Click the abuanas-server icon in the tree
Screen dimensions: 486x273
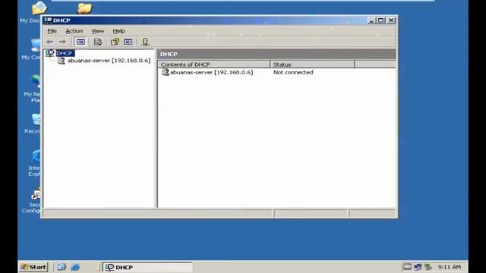coord(62,61)
